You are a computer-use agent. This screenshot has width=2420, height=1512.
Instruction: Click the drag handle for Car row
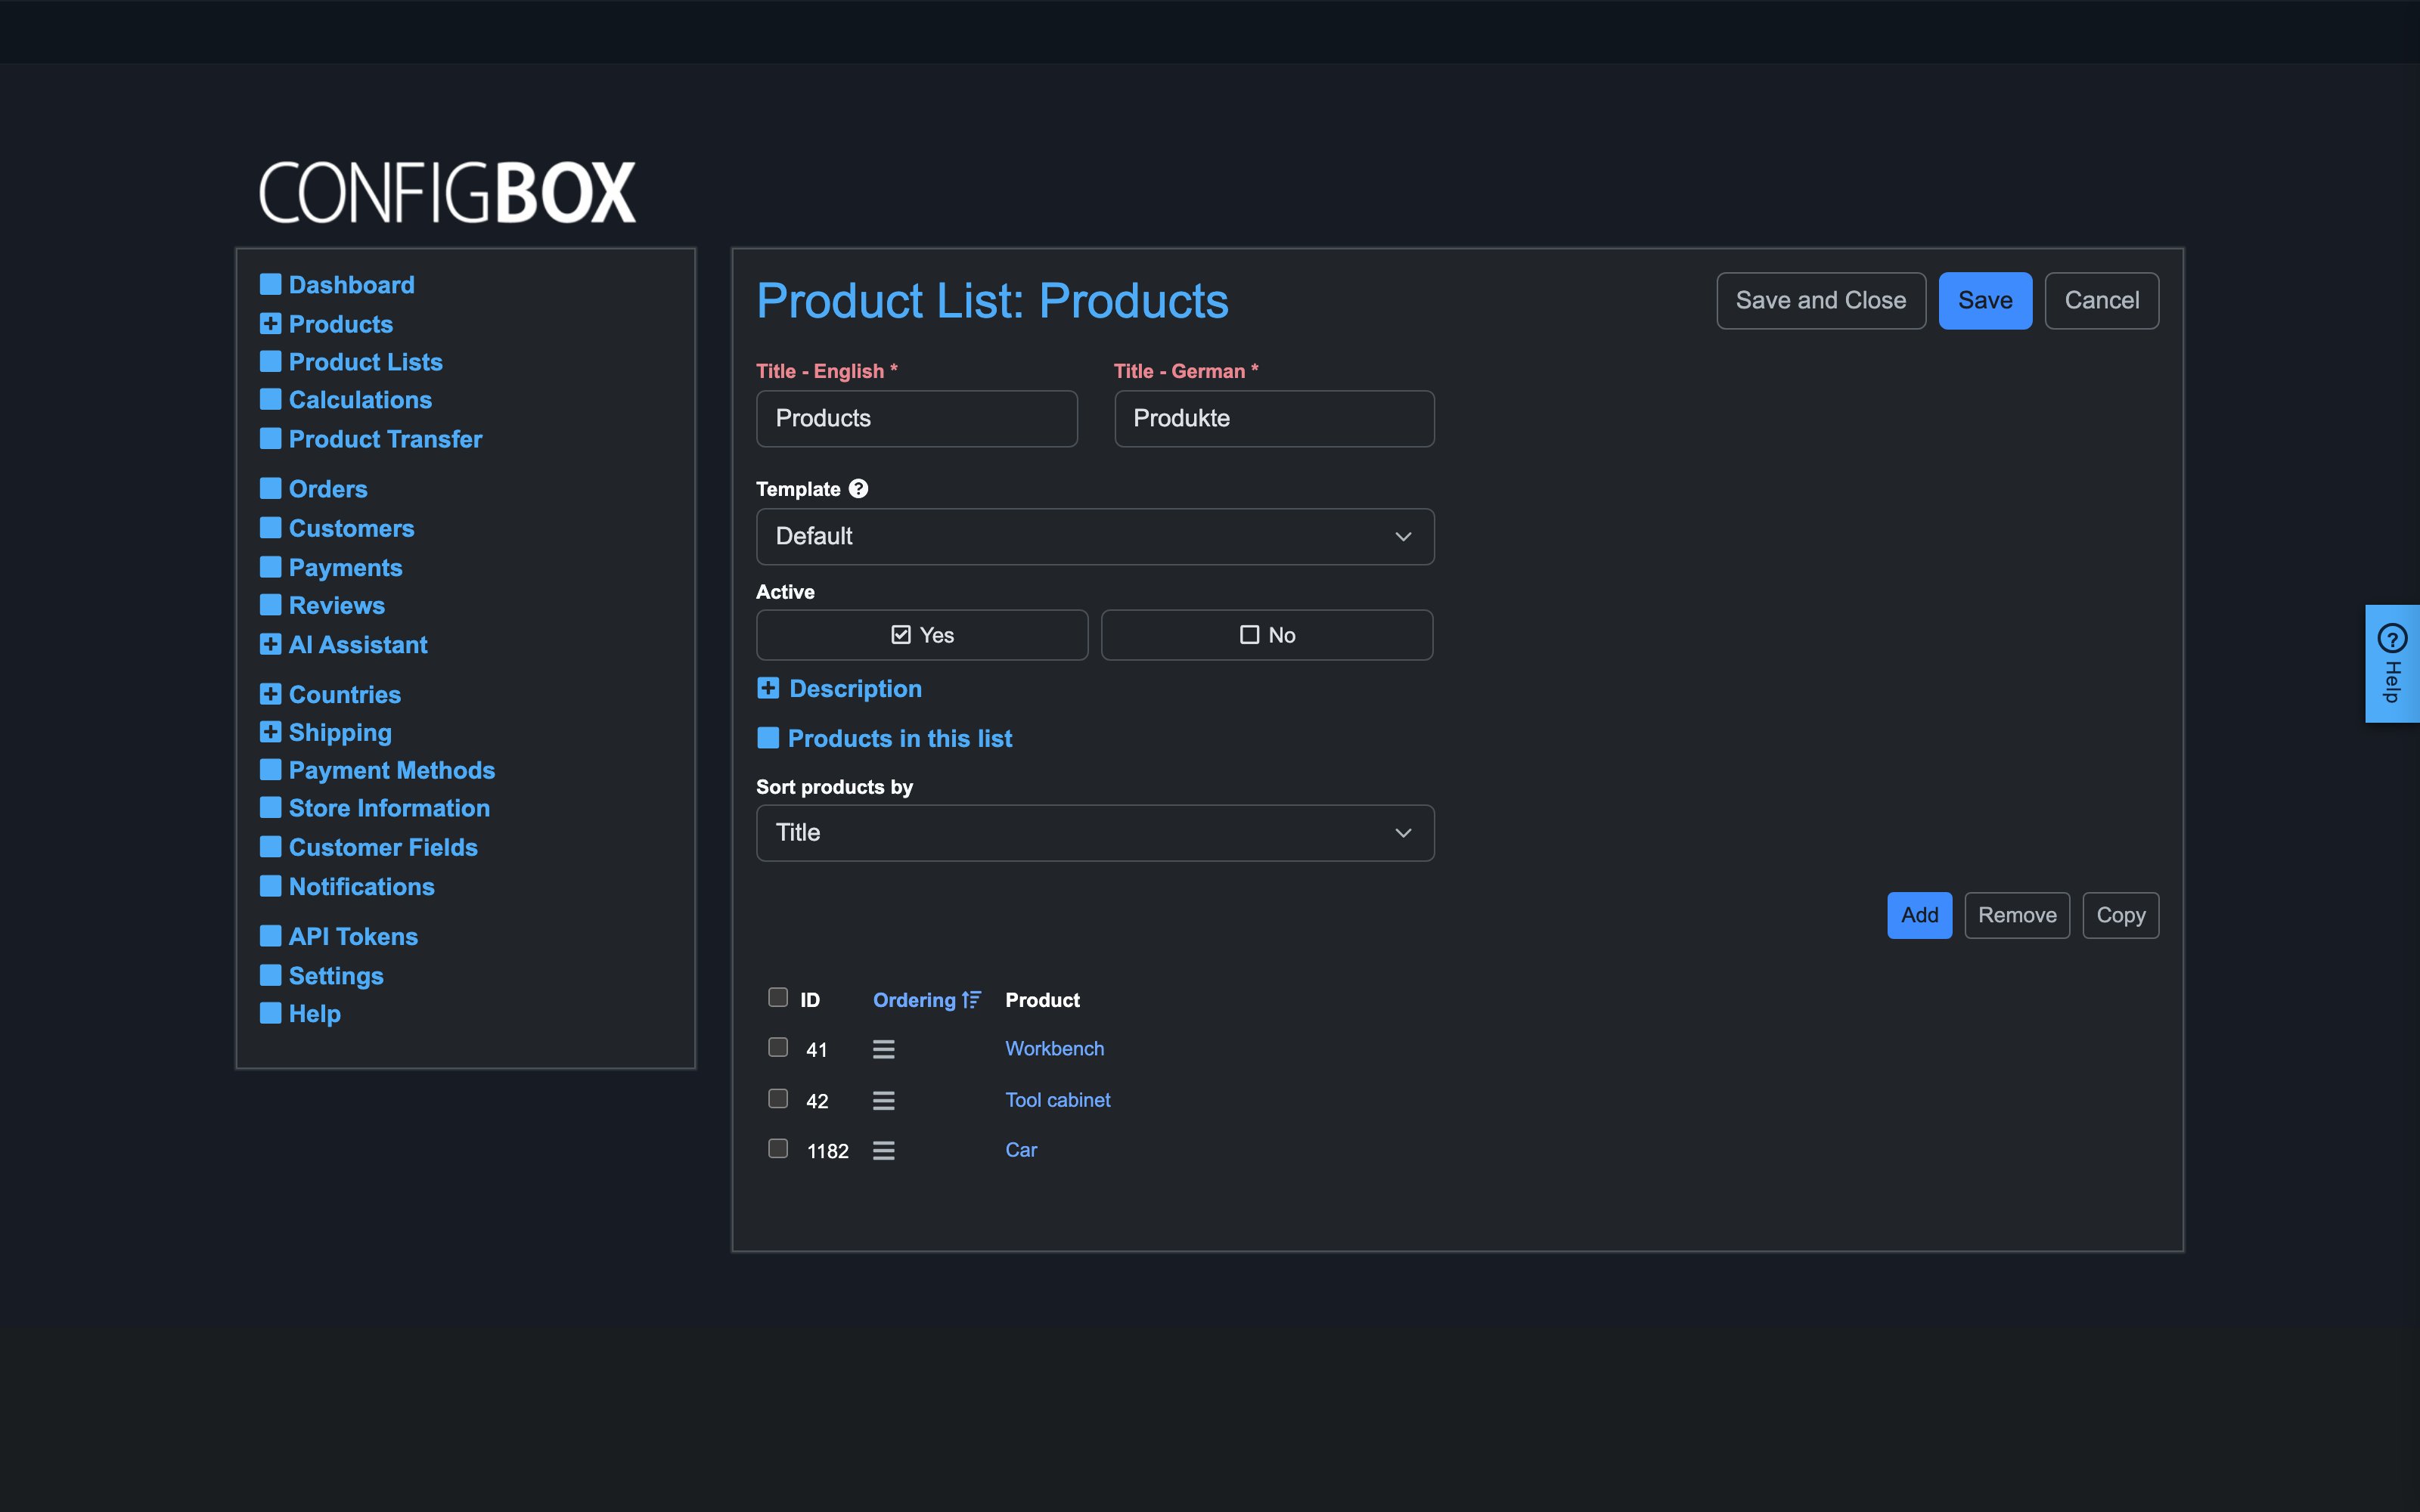click(x=883, y=1150)
